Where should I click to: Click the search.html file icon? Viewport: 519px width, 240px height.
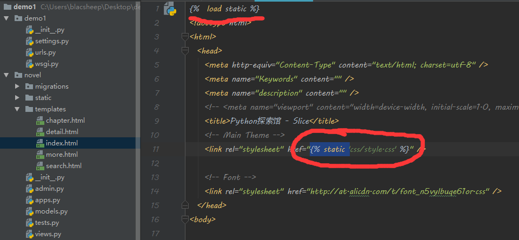point(40,166)
